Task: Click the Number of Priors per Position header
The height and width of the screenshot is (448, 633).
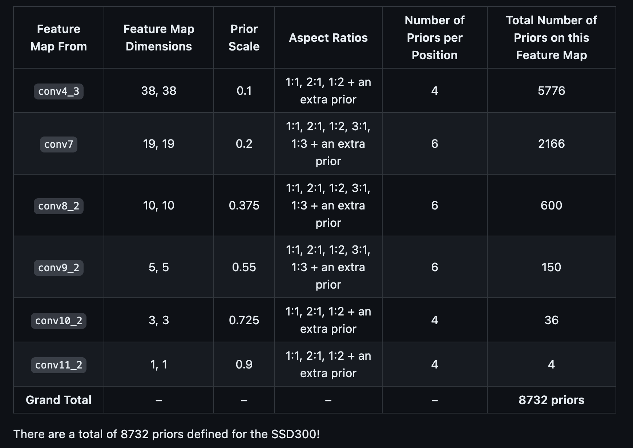Action: click(434, 38)
